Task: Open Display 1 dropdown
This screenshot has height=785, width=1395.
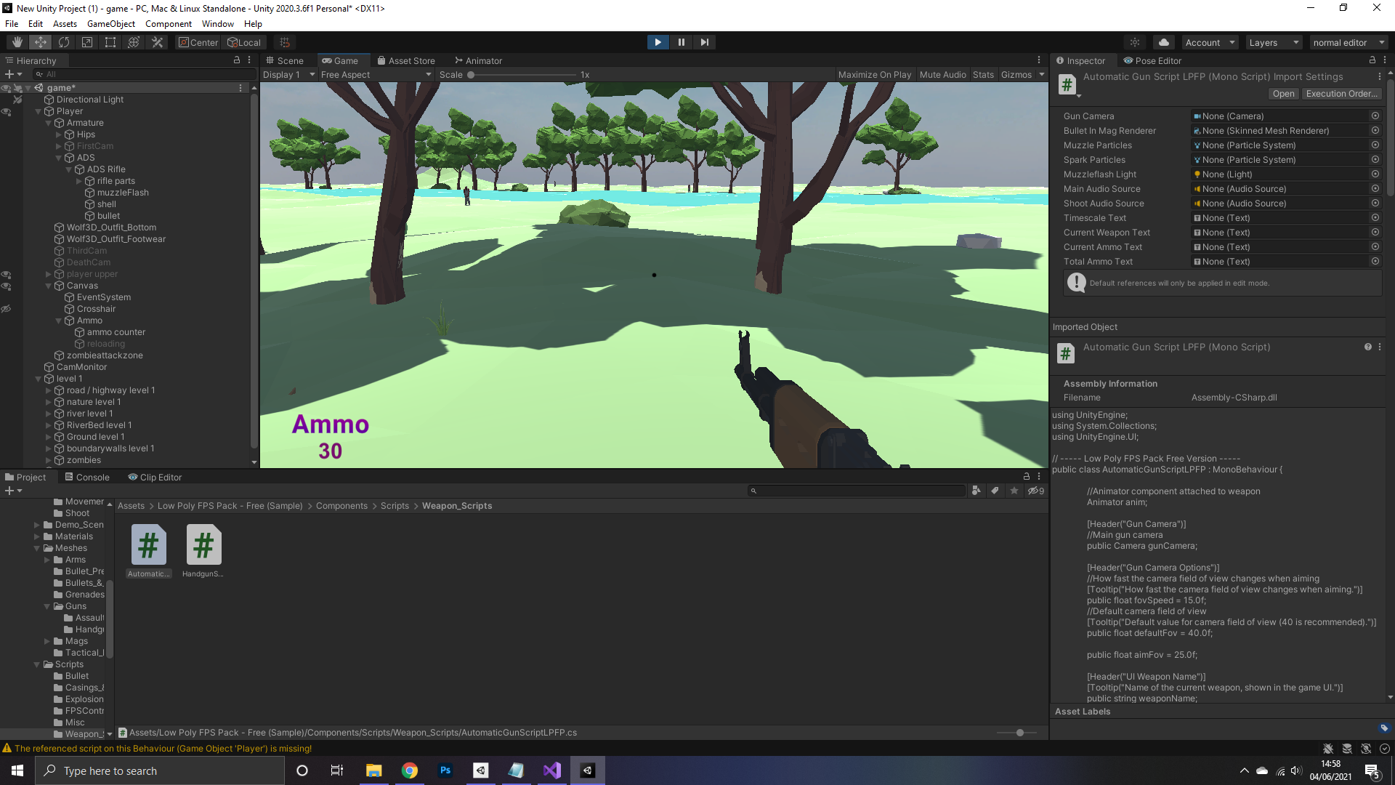Action: 288,74
